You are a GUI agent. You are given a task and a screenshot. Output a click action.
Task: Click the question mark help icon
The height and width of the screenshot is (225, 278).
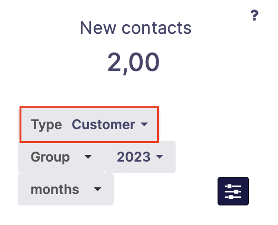254,15
